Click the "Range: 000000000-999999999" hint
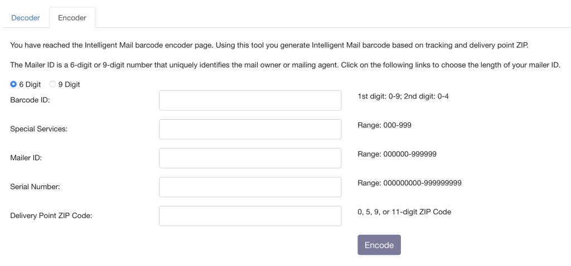The image size is (571, 266). 409,183
